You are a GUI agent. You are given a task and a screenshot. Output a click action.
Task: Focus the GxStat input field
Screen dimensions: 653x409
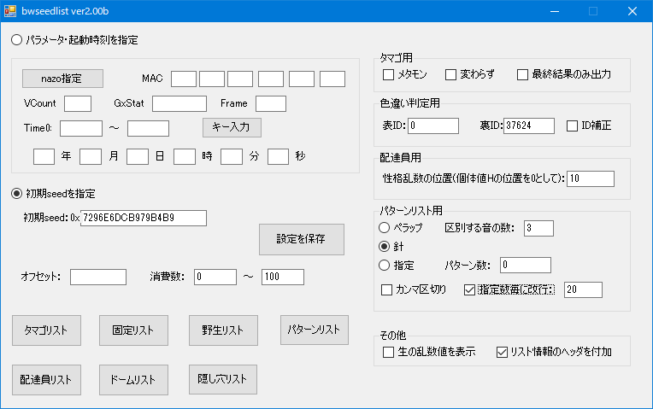(179, 103)
